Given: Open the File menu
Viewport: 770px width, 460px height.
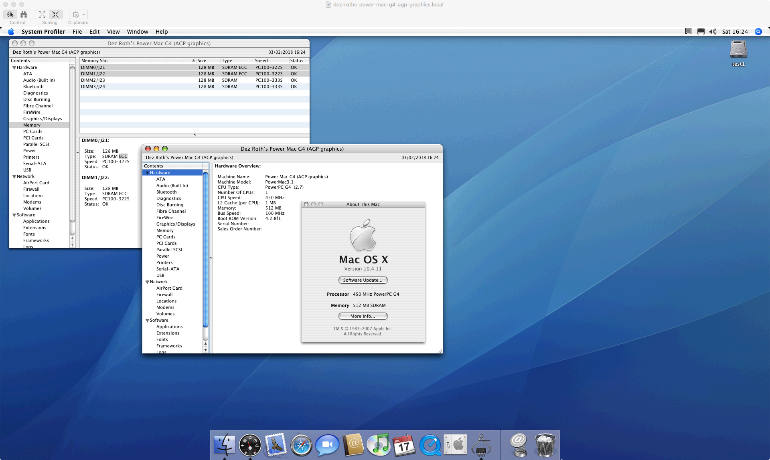Looking at the screenshot, I should click(x=77, y=32).
